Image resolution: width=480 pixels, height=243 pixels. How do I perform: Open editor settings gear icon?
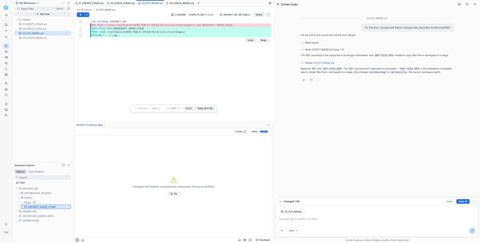coord(270,3)
